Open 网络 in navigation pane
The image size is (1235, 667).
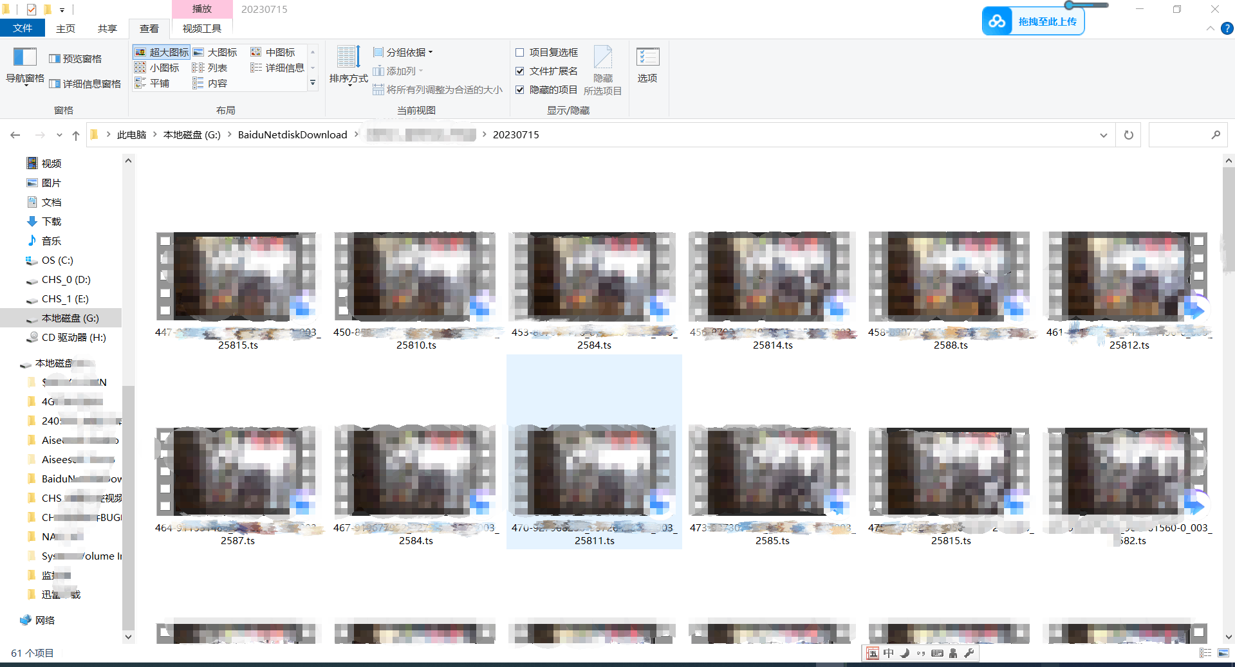pos(45,620)
